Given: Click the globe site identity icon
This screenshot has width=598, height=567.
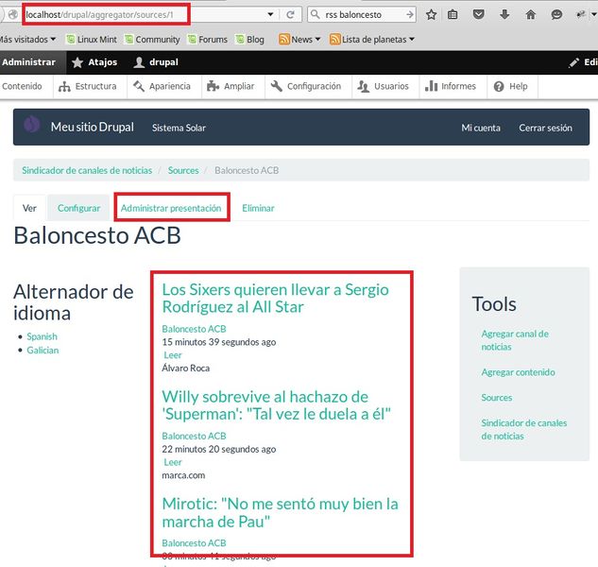Looking at the screenshot, I should (13, 14).
